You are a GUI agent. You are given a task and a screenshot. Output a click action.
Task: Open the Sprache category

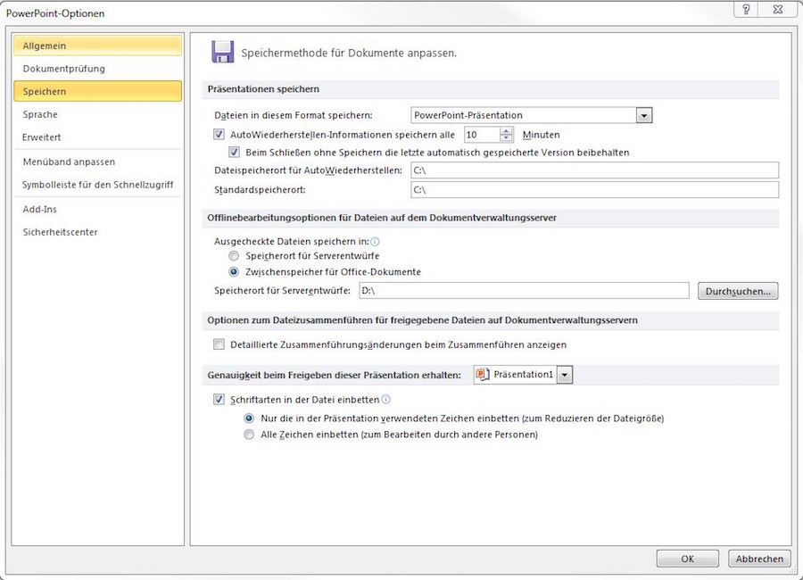tap(98, 114)
